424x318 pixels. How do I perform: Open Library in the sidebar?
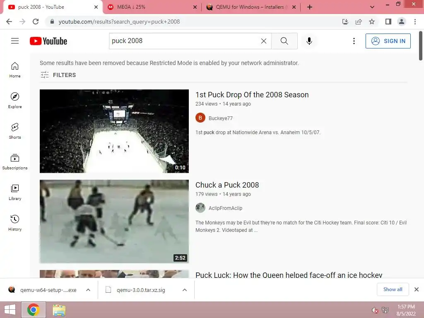(15, 192)
